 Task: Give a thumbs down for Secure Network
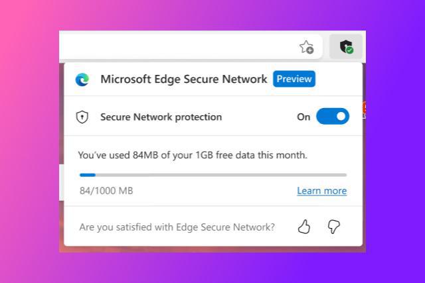click(333, 227)
